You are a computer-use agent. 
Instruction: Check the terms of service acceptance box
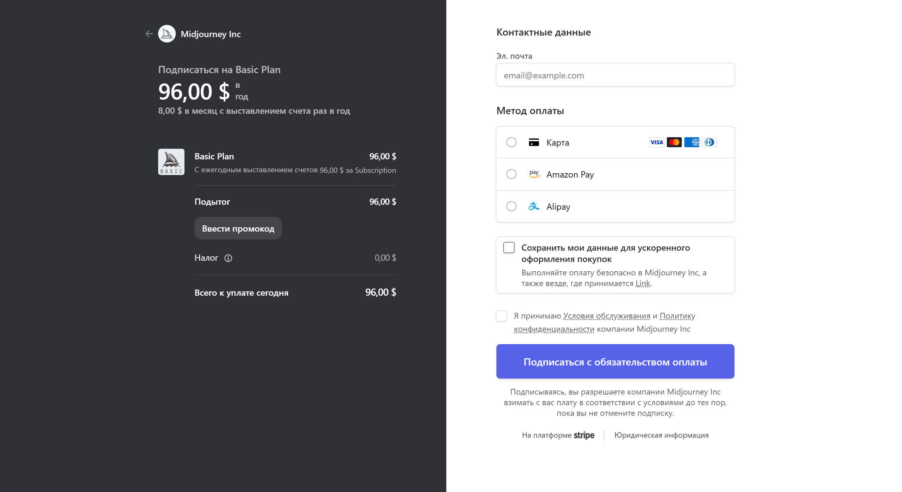click(x=501, y=316)
